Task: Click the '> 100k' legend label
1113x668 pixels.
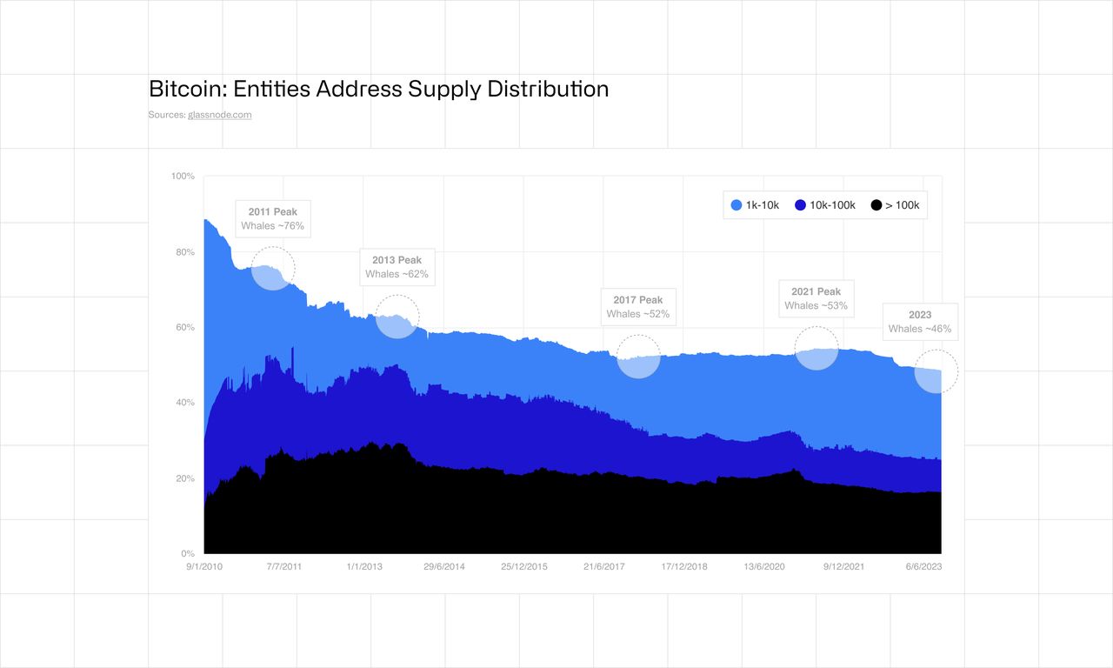Action: (902, 205)
